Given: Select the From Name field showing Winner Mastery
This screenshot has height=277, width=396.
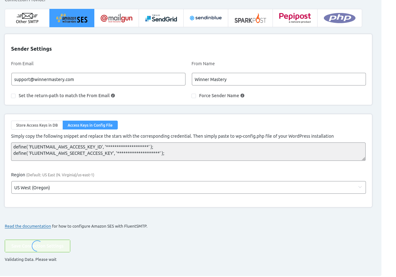Looking at the screenshot, I should click(x=279, y=79).
